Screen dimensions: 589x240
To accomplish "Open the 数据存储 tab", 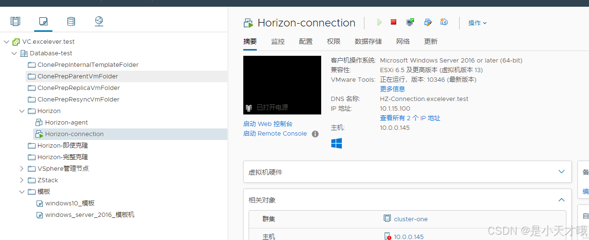I will pyautogui.click(x=368, y=41).
